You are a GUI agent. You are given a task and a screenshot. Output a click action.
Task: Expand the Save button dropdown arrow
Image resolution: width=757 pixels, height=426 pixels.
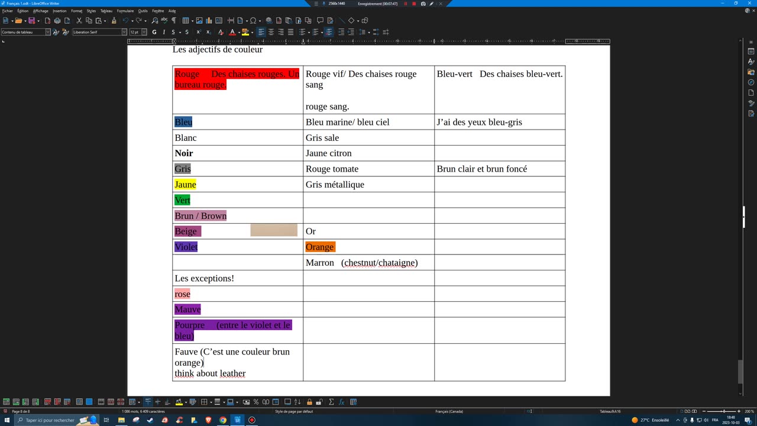click(38, 21)
